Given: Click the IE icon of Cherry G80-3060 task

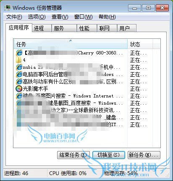Looking at the screenshot, I should 19,53.
